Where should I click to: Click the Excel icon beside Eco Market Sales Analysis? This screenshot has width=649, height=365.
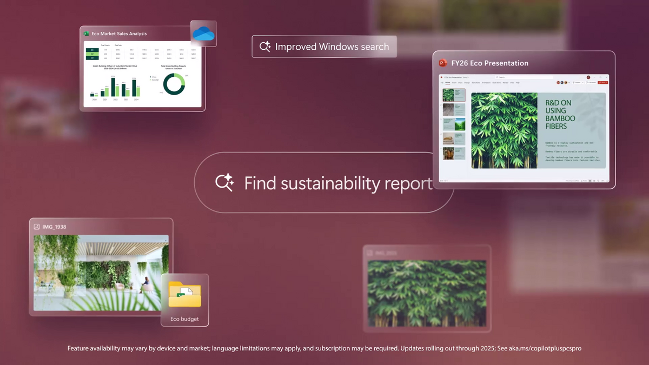tap(86, 34)
